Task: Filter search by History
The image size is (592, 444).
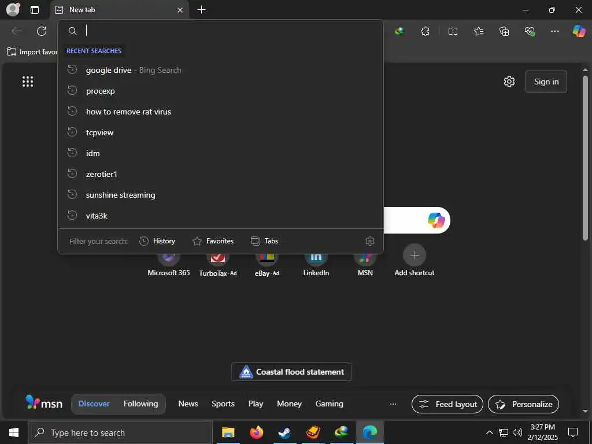Action: [157, 241]
